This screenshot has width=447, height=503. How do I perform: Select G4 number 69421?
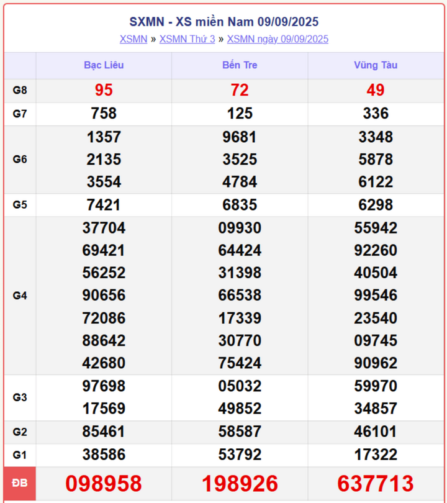[104, 250]
